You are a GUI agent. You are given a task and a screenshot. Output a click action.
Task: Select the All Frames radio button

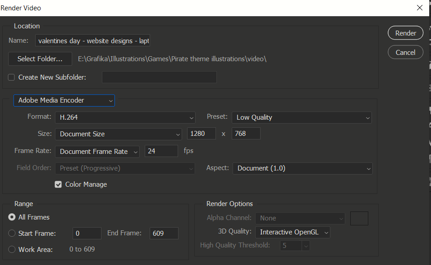click(x=11, y=217)
